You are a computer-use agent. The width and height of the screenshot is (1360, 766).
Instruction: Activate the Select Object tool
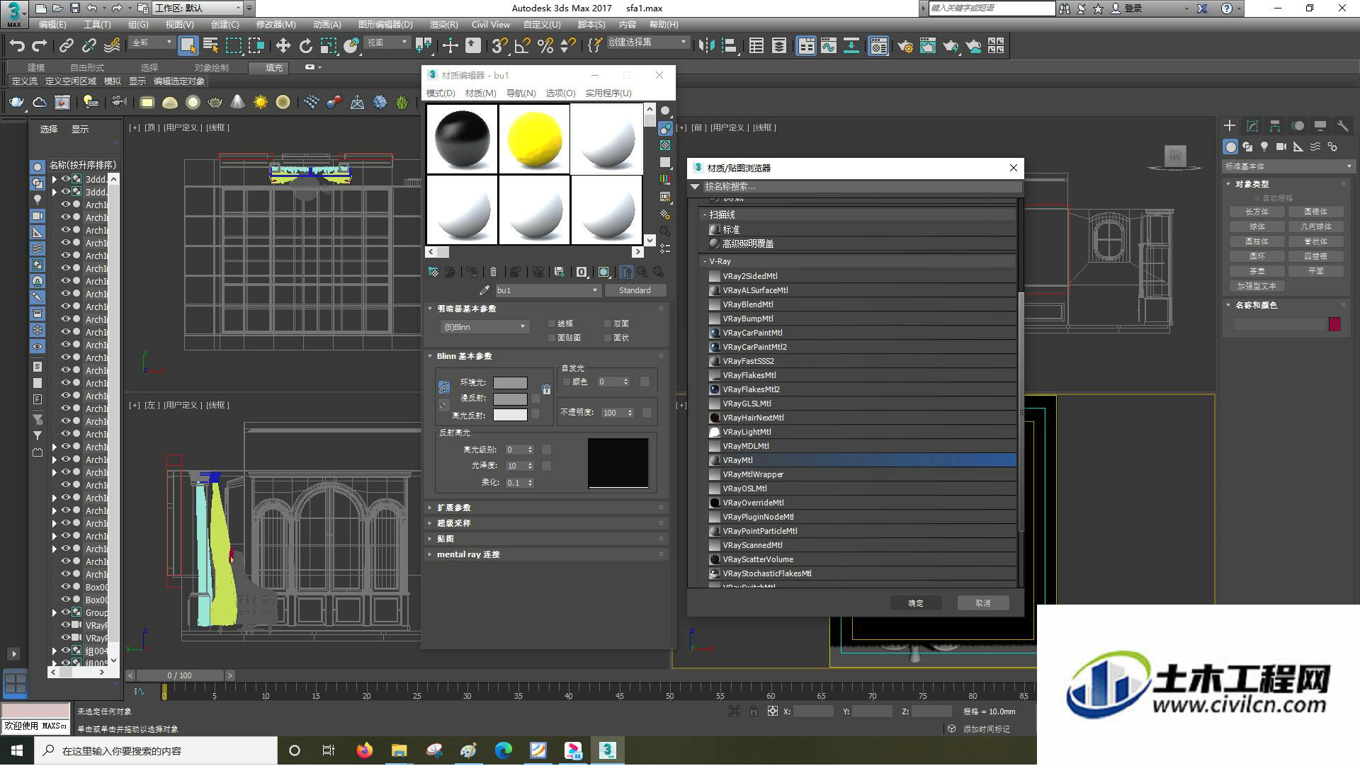click(x=188, y=46)
